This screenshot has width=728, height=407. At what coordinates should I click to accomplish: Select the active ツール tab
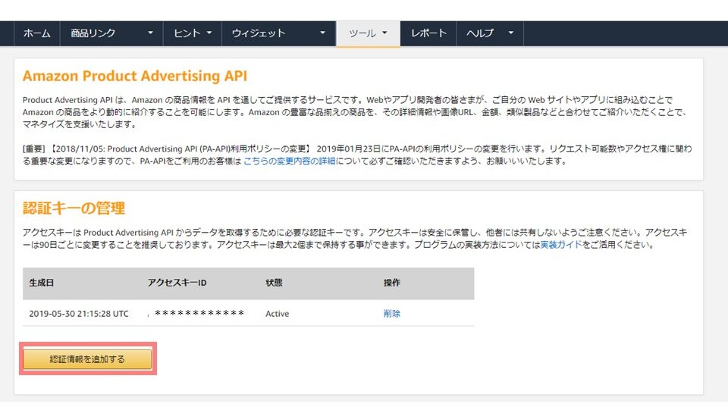click(x=362, y=33)
